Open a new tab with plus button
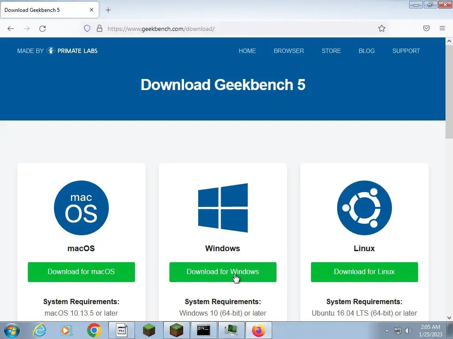This screenshot has height=339, width=453. click(x=108, y=10)
